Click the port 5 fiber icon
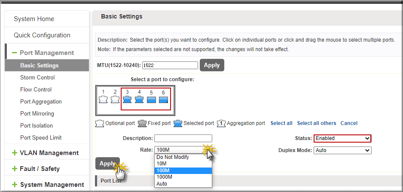Viewport: 403px width, 192px height. (x=151, y=100)
